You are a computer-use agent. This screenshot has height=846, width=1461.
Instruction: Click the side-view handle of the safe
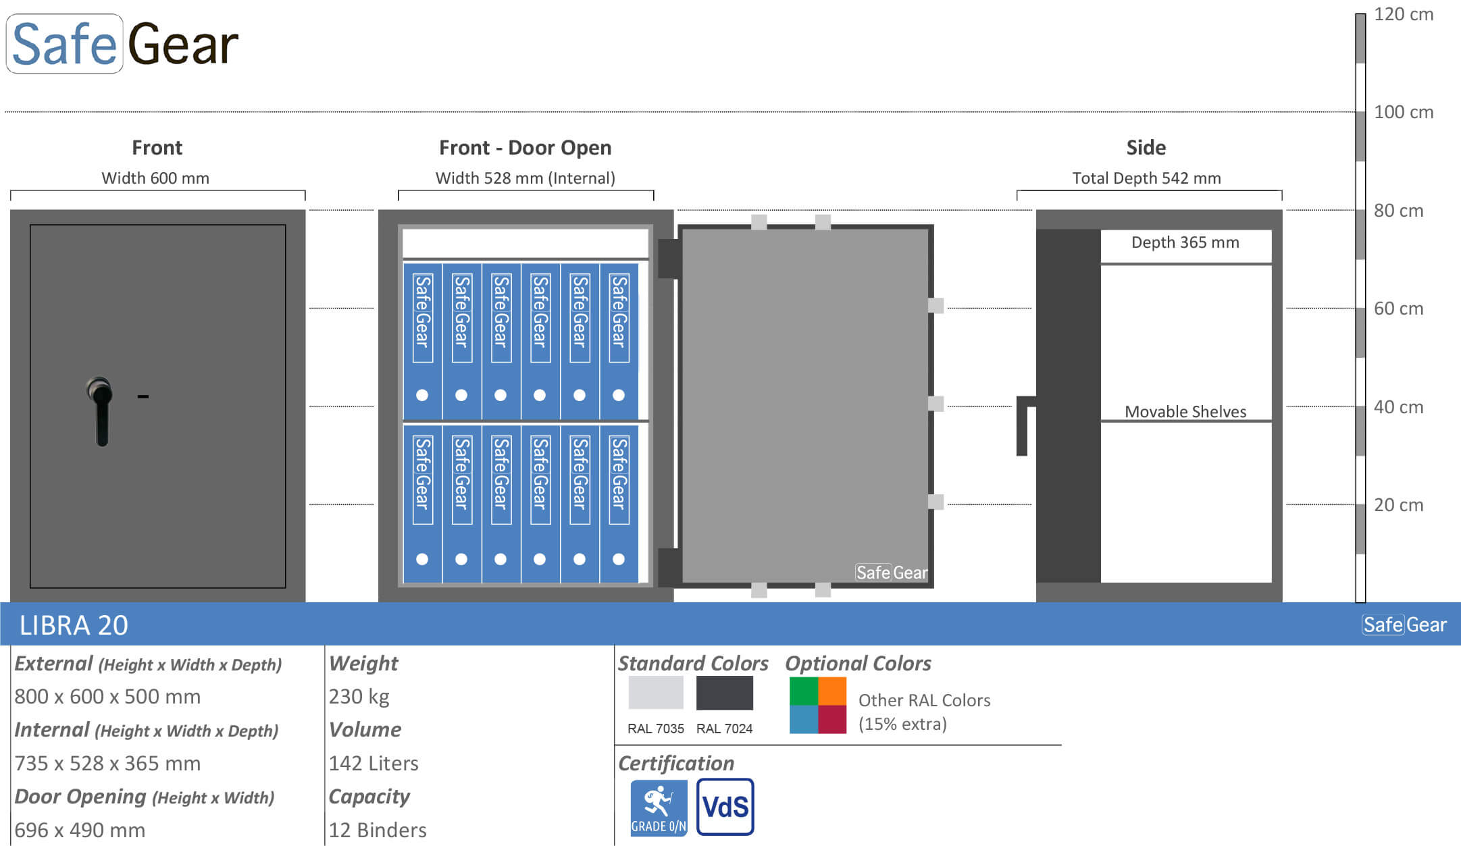pyautogui.click(x=1025, y=425)
